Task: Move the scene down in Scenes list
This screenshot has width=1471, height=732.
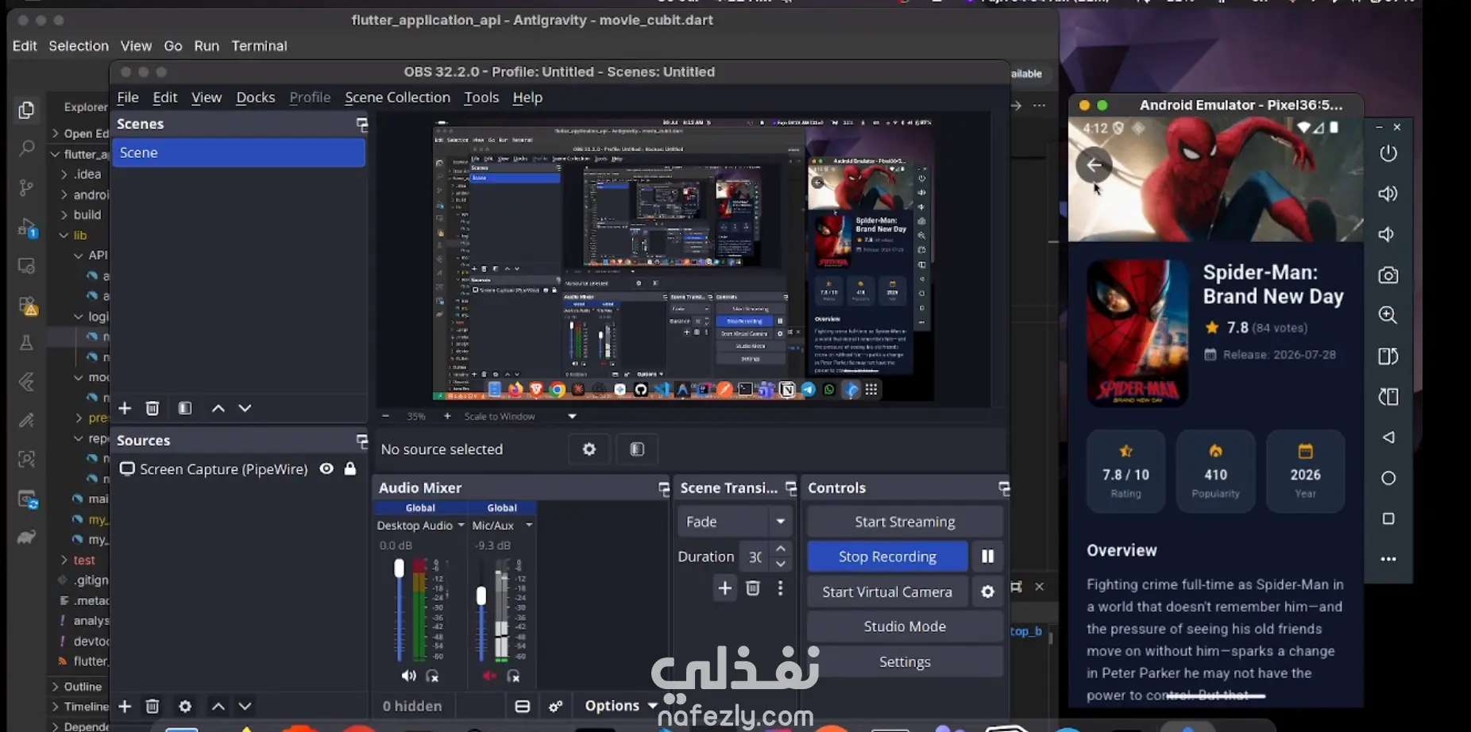Action: (x=245, y=408)
